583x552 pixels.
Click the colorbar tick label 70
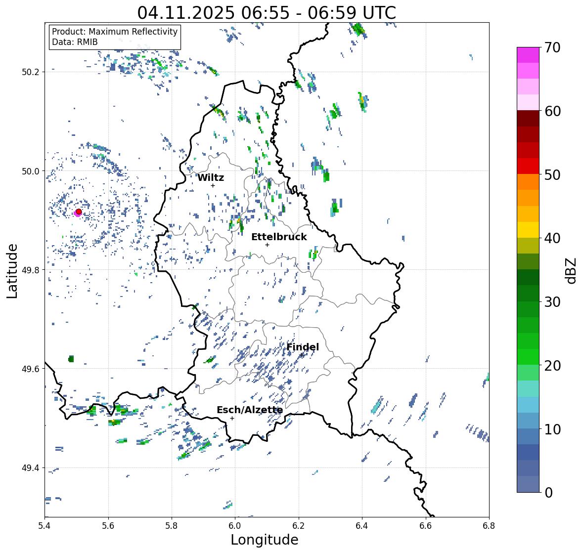[x=552, y=47]
